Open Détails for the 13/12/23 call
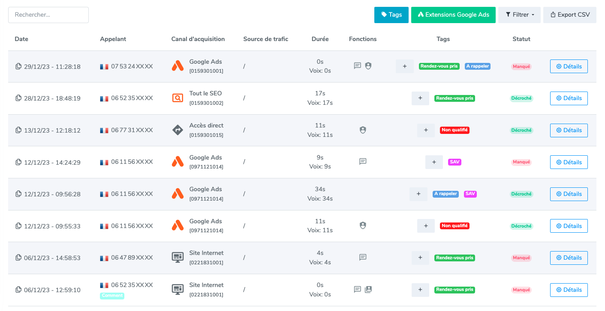Image resolution: width=605 pixels, height=311 pixels. [x=569, y=130]
